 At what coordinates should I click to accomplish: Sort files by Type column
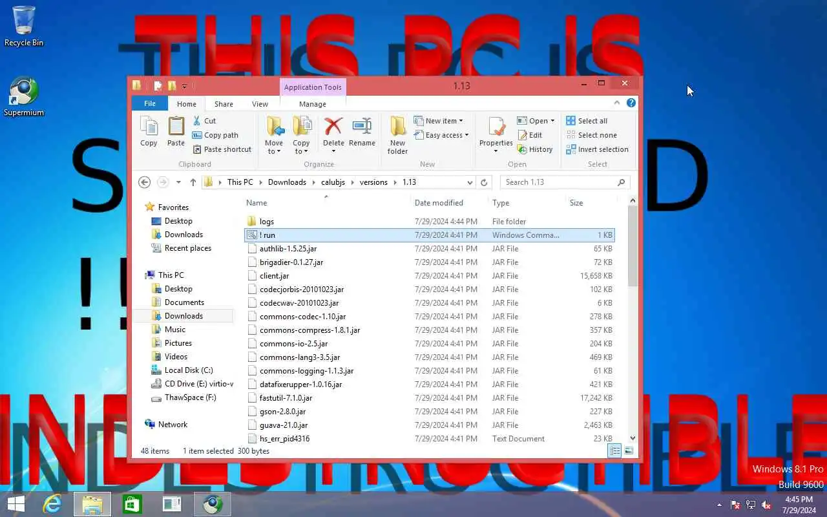[527, 202]
